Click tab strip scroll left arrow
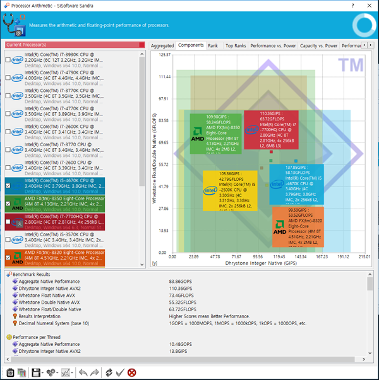Screen dimensions: 379x380 364,45
